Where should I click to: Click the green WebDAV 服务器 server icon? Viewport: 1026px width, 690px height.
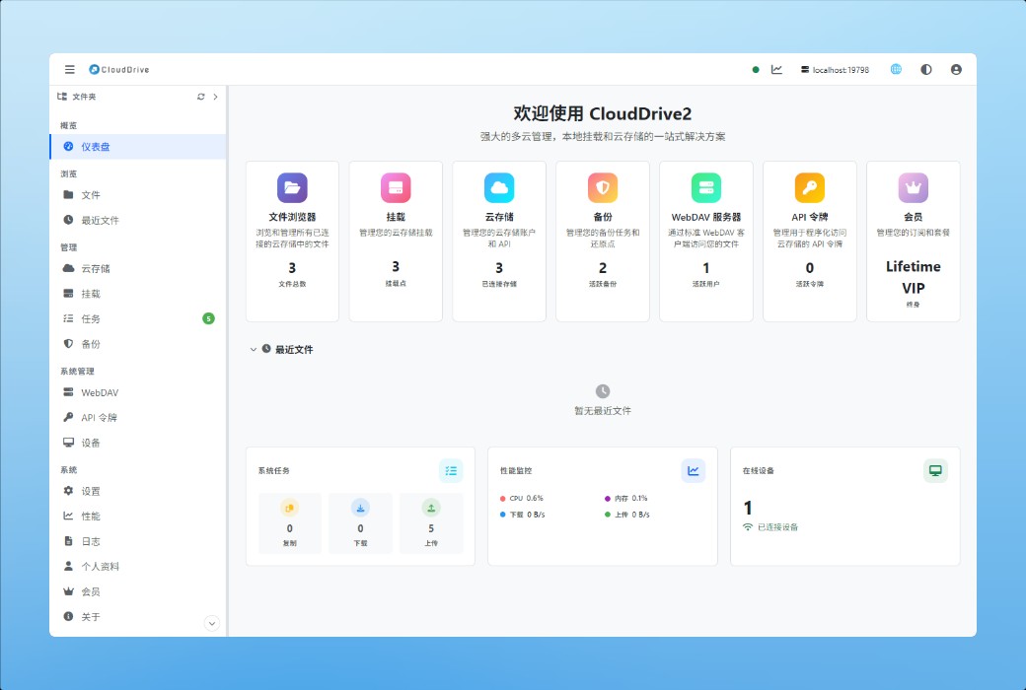[706, 188]
